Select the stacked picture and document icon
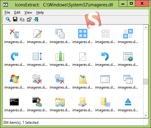This screenshot has width=151, height=128. [x=60, y=34]
